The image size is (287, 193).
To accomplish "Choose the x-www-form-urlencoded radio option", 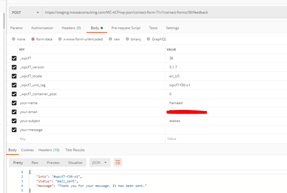I will point(60,39).
